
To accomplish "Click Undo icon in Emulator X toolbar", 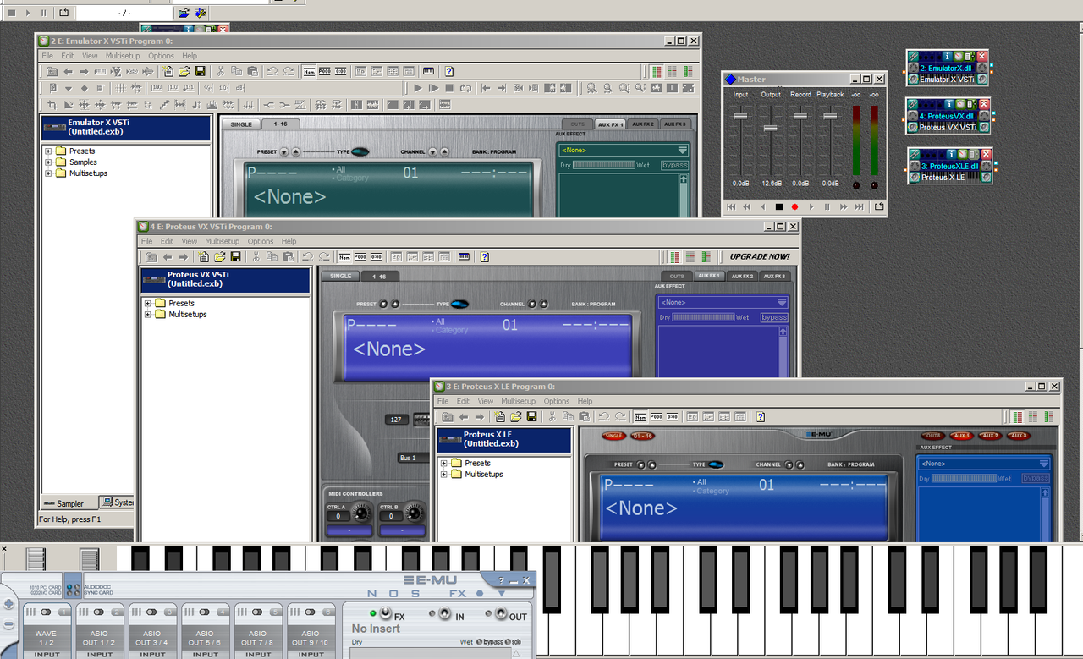I will (272, 71).
